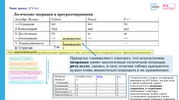
Task: Click the 'And' cell in the Python column
Action: [54, 29]
